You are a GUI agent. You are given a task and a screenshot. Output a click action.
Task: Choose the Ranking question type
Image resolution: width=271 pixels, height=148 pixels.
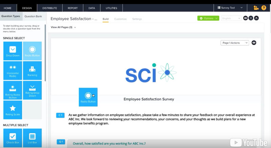click(32, 71)
